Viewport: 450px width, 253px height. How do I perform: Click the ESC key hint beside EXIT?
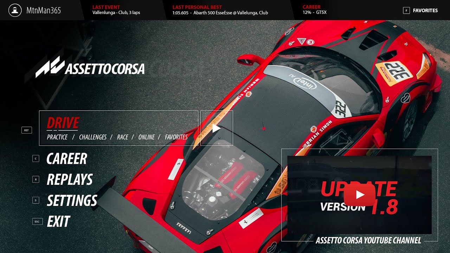click(37, 221)
